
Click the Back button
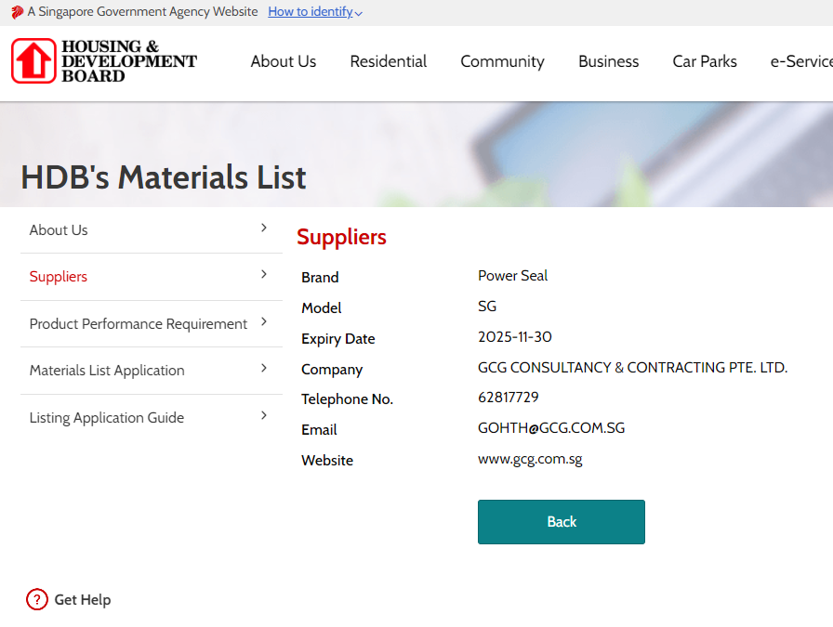[561, 522]
